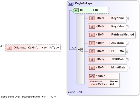Collapse the OriginatorKeyInfo element node
This screenshot has width=140, height=98.
click(62, 48)
